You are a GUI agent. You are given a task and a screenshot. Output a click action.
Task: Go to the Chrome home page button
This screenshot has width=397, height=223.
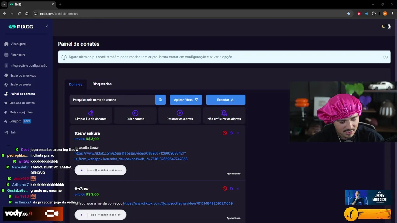[27, 14]
